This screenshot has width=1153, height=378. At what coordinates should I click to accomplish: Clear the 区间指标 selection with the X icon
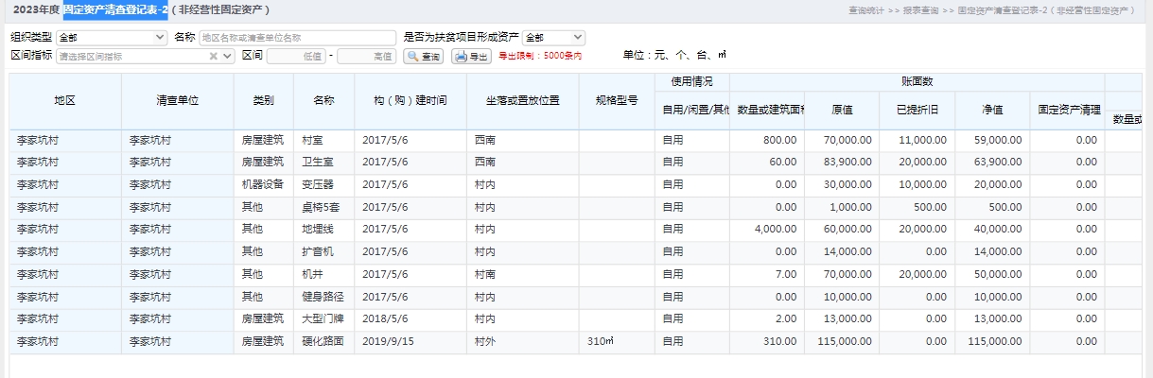tap(214, 57)
